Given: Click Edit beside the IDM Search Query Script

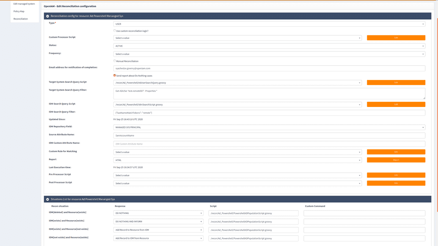Looking at the screenshot, I should [x=396, y=104].
